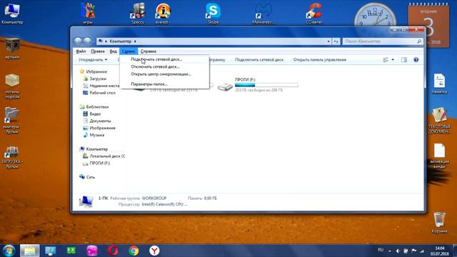Choose Отключить сетевой диск... menu entry

pyautogui.click(x=164, y=66)
